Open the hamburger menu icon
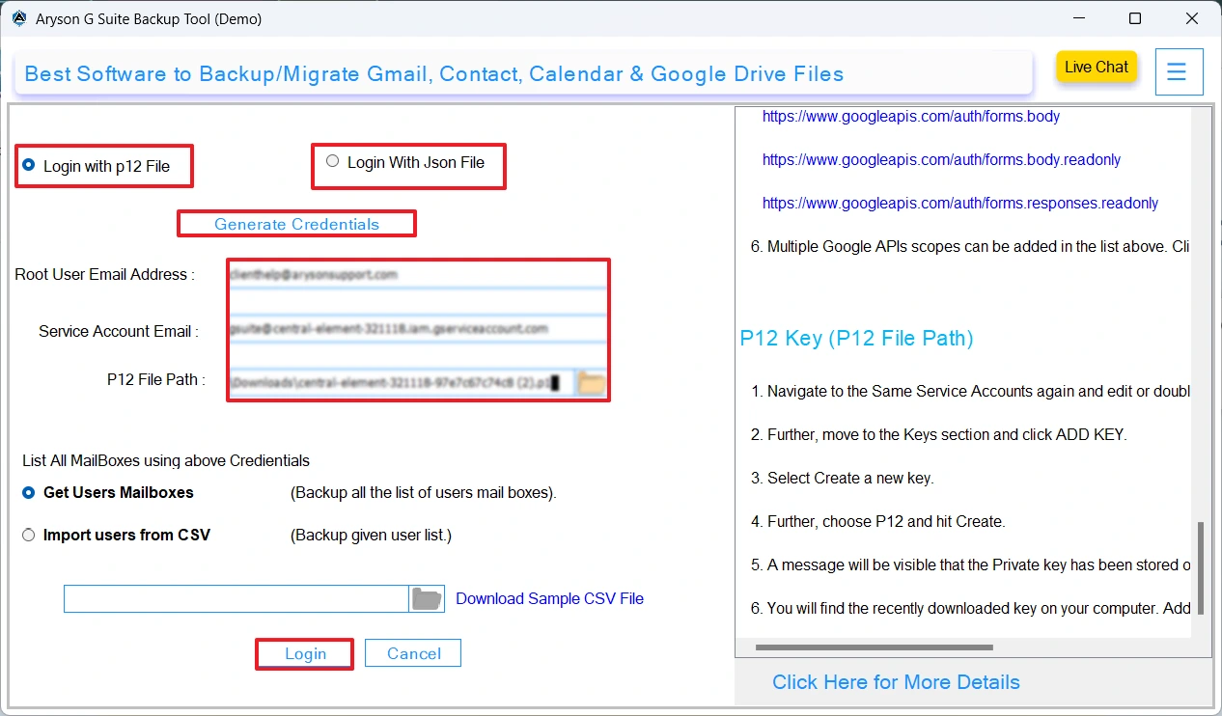Screen dimensions: 1222x716 pyautogui.click(x=1179, y=71)
